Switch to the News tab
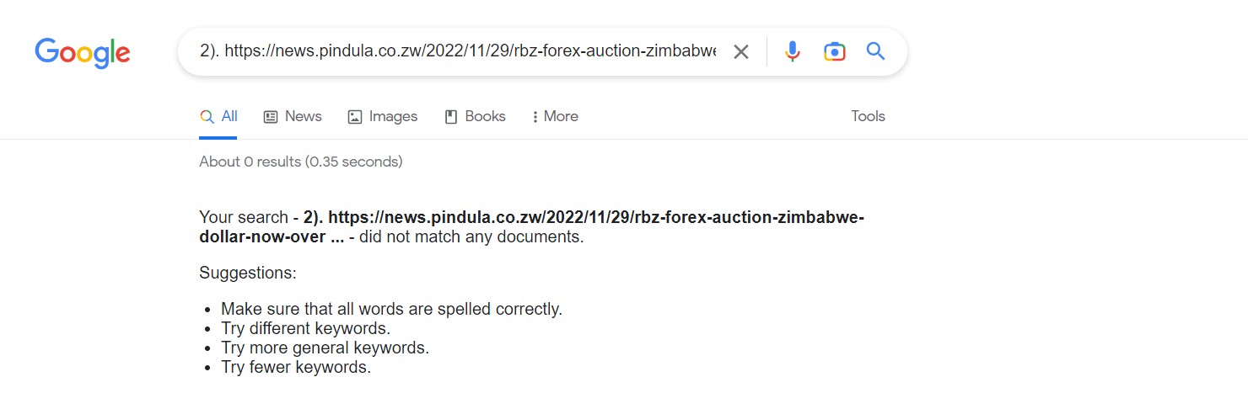 293,117
